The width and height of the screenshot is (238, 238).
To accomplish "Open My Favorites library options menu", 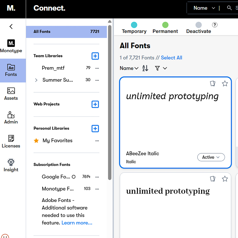I will click(97, 141).
